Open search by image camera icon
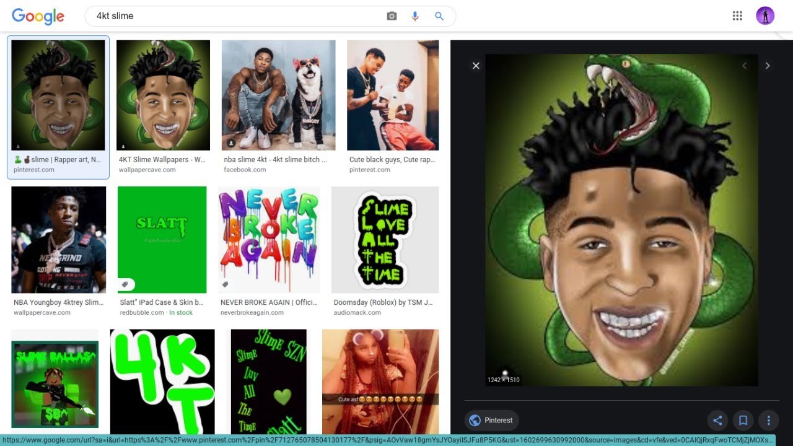793x446 pixels. [x=392, y=16]
